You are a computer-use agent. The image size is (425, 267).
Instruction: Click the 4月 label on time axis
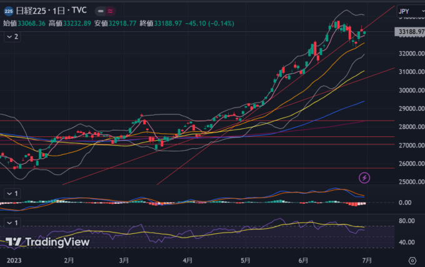click(x=187, y=259)
